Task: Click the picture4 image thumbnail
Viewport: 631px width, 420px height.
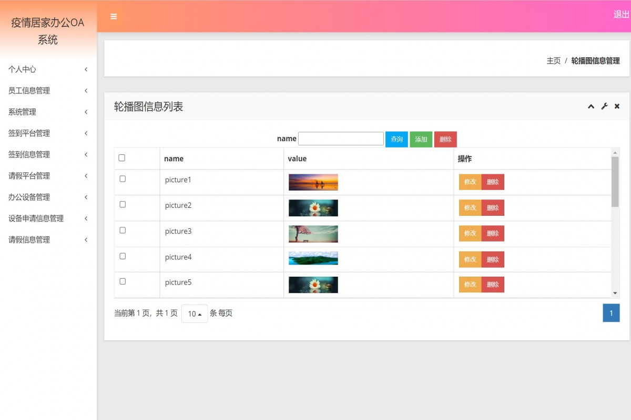Action: [313, 258]
